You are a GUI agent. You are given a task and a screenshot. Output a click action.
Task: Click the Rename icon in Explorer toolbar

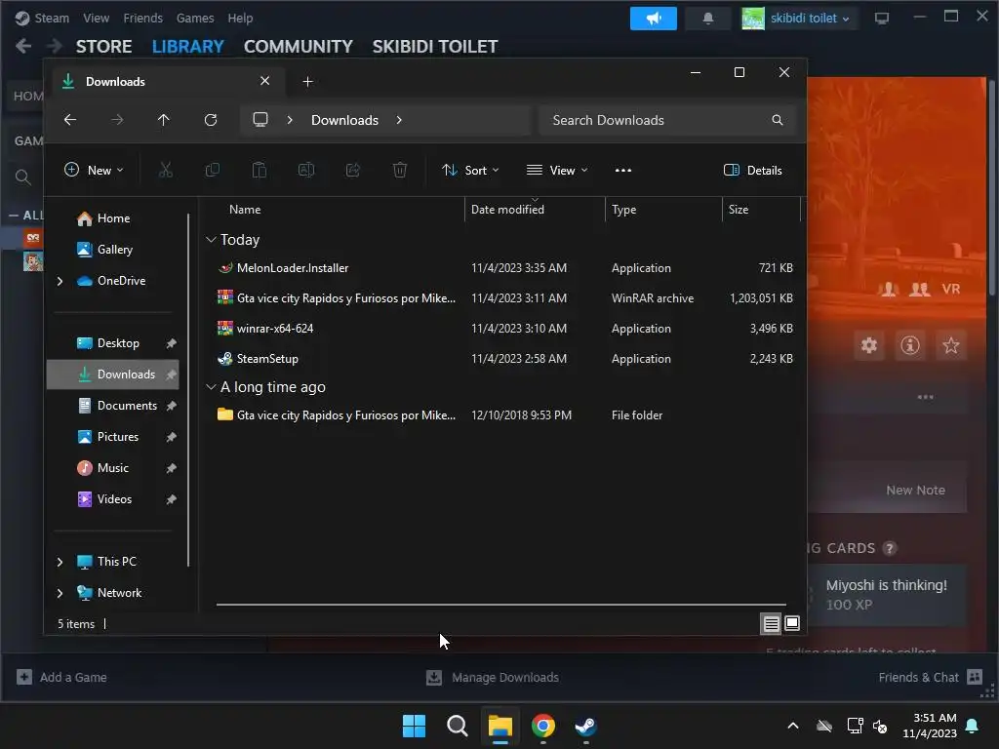[x=306, y=170]
